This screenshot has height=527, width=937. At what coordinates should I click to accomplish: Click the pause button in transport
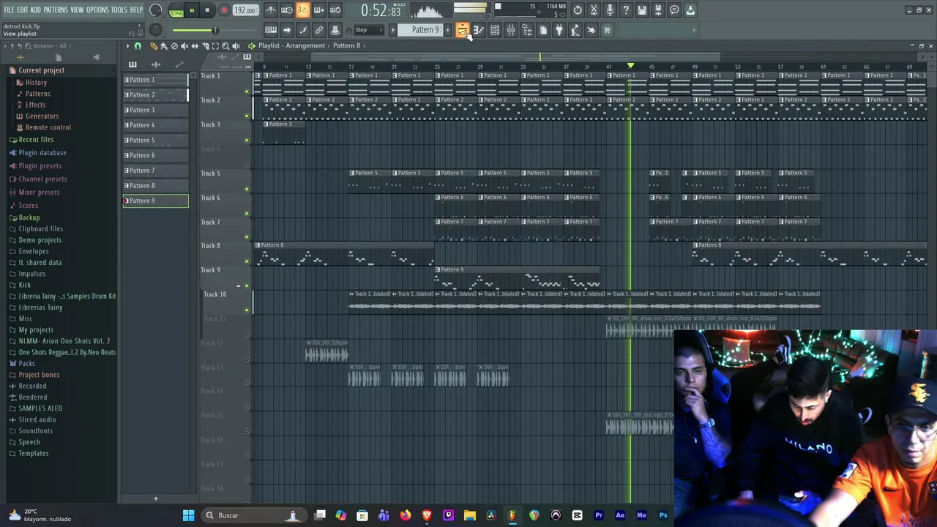pos(192,10)
